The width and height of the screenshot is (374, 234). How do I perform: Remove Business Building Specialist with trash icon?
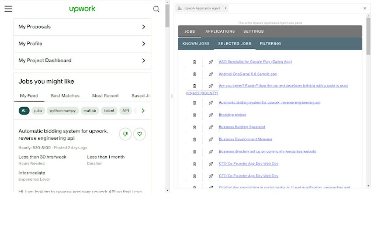tap(194, 127)
